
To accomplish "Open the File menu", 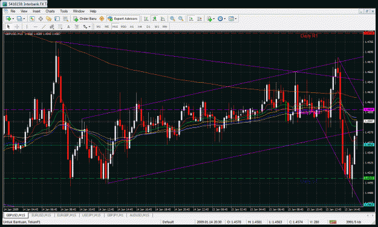I will [13, 11].
